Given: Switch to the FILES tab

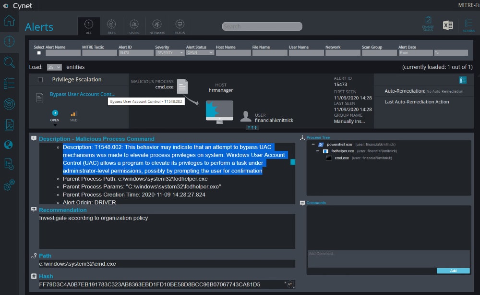Looking at the screenshot, I should [x=111, y=26].
